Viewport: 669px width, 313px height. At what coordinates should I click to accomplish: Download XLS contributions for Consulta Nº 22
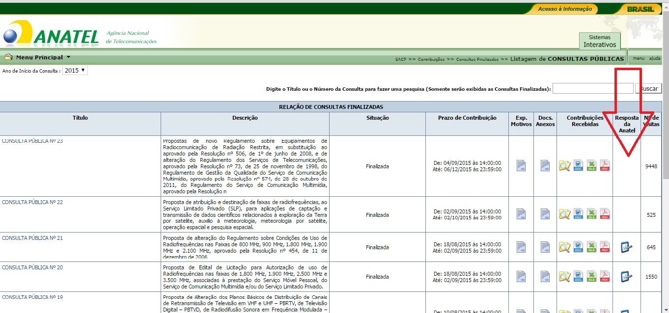pos(591,214)
